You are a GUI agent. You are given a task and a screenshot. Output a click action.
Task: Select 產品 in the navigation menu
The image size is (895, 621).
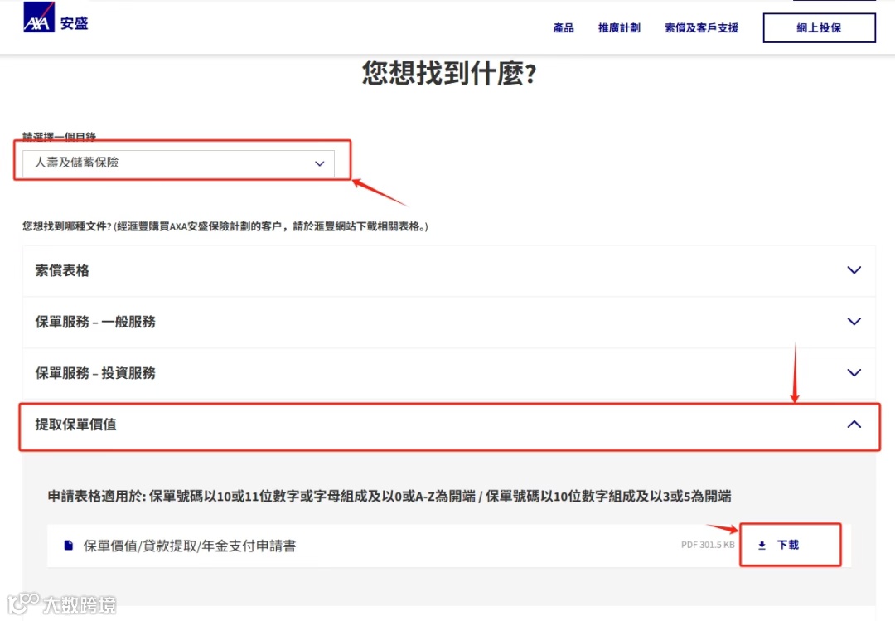564,27
